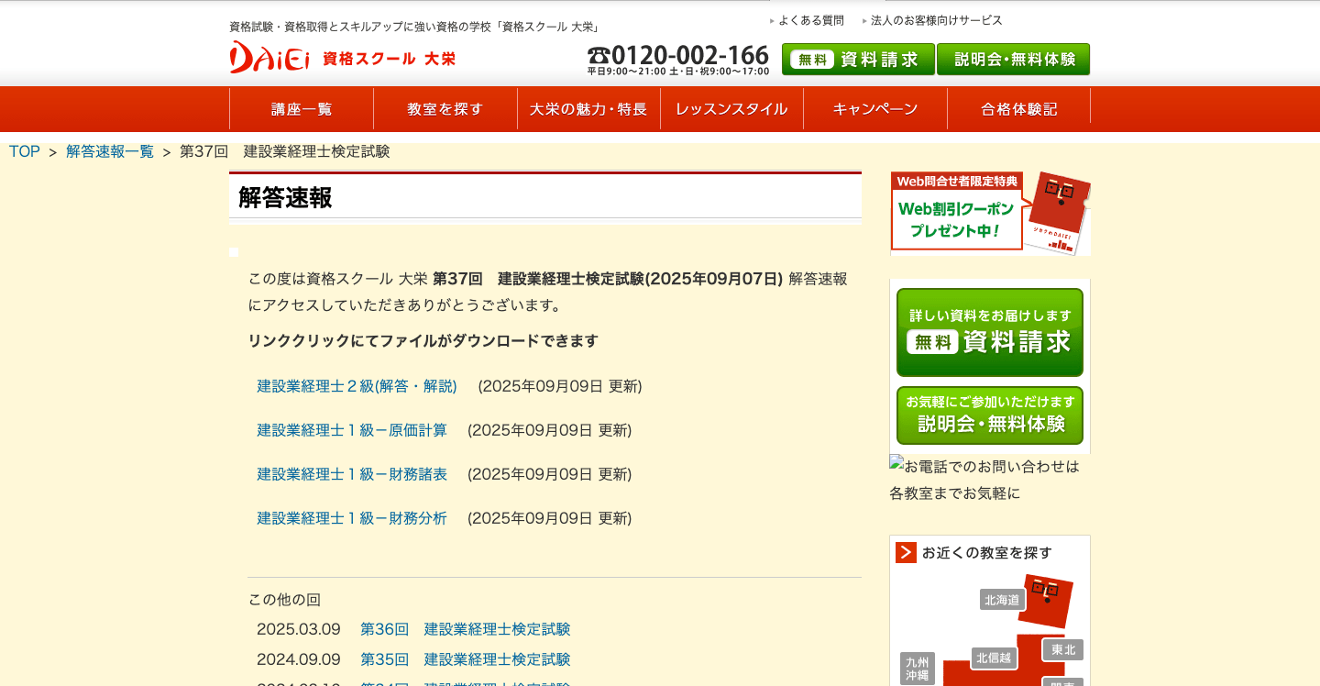Click the Web割引クーポン banner image
1320x686 pixels.
point(989,213)
